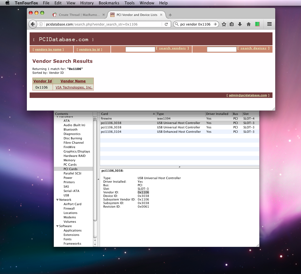The height and width of the screenshot is (274, 301).
Task: Open the History menu
Action: click(87, 3)
